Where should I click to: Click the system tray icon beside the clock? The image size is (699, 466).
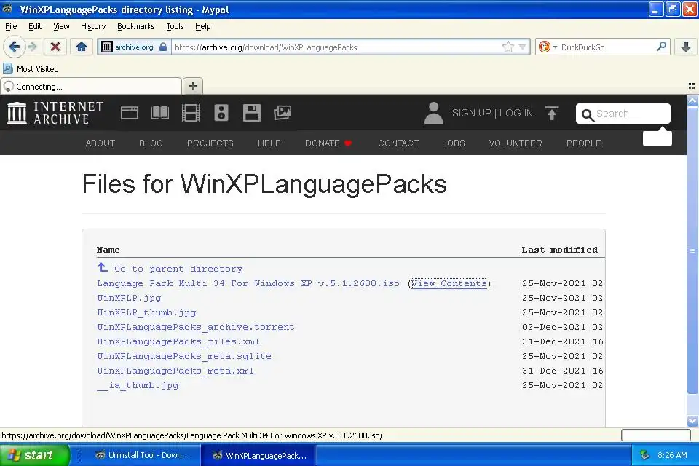tap(644, 455)
